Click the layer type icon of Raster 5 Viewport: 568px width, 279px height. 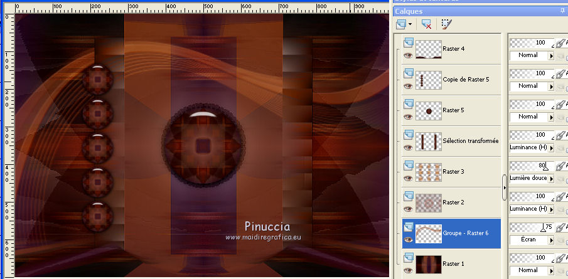[408, 104]
